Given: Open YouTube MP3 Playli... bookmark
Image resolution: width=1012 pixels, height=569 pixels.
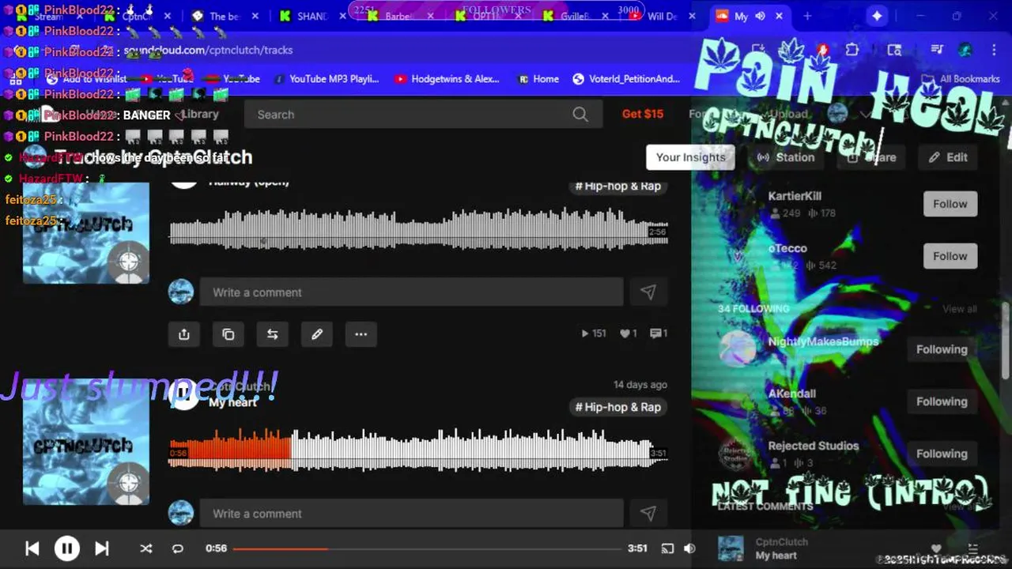Looking at the screenshot, I should click(x=326, y=79).
